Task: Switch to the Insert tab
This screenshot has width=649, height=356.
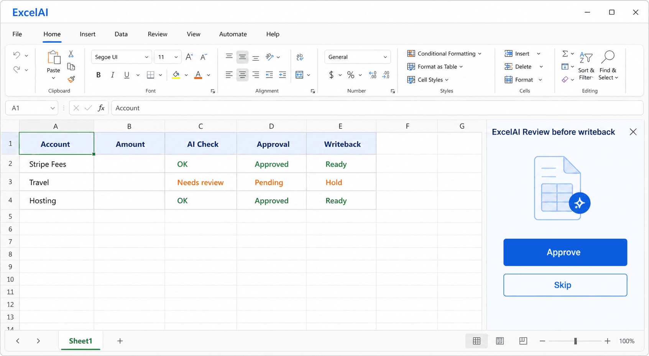Action: click(x=87, y=34)
